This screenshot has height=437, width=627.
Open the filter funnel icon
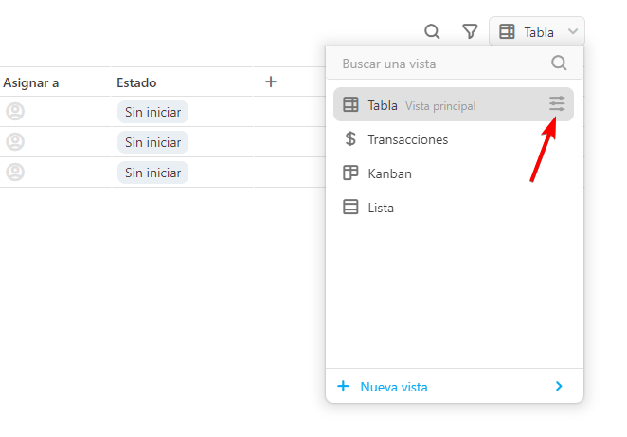pos(470,31)
